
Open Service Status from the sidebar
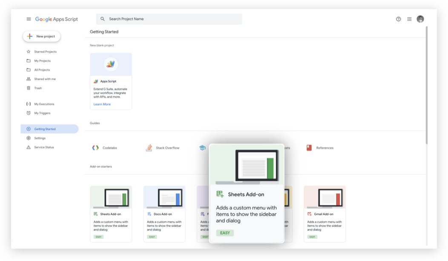tap(43, 147)
